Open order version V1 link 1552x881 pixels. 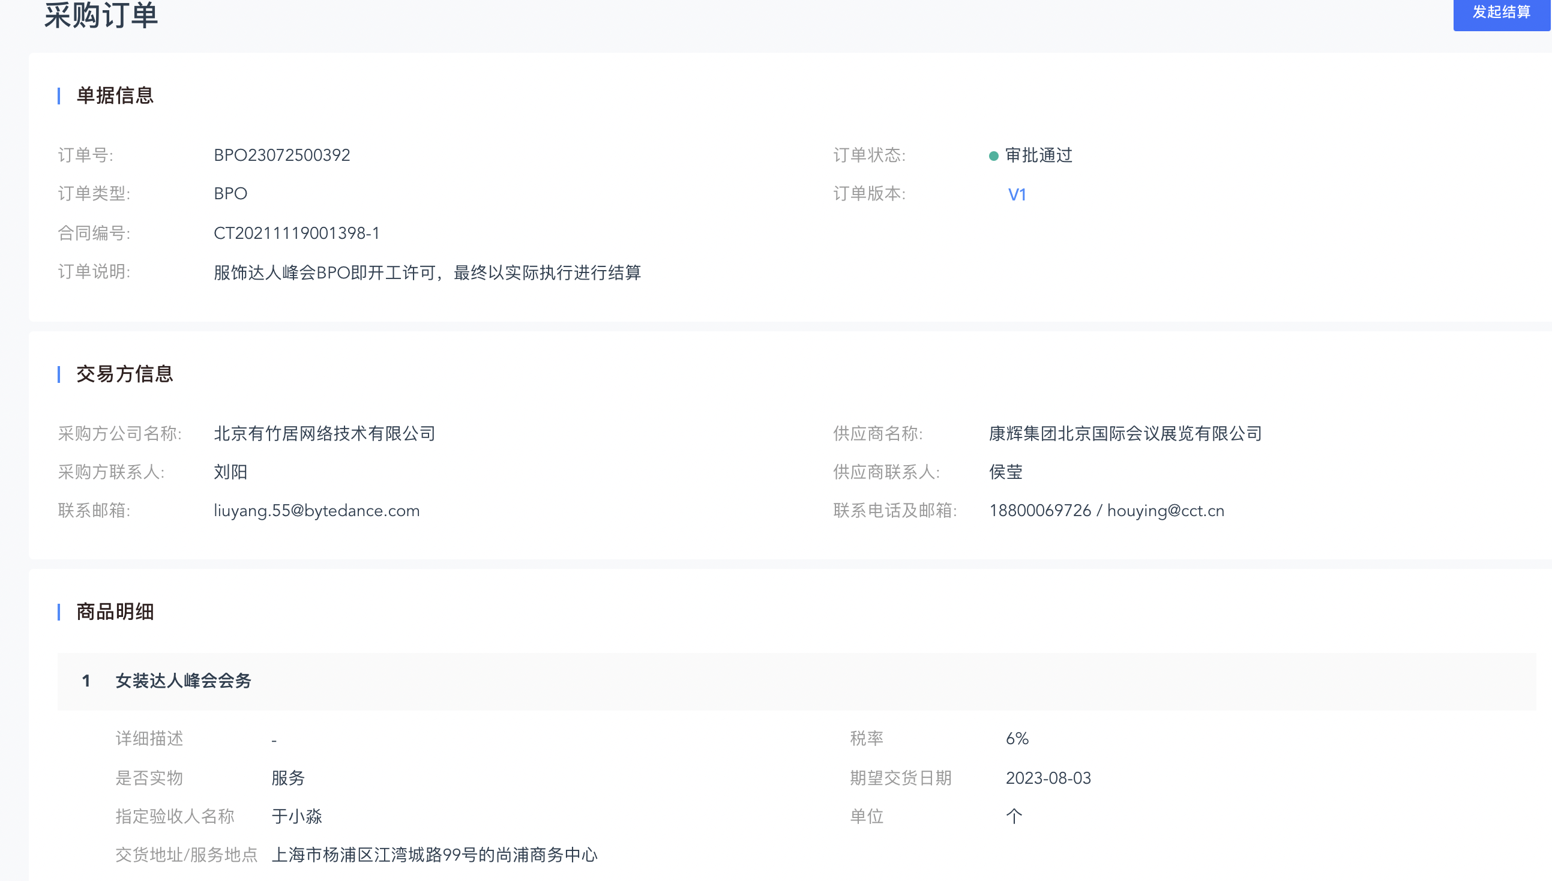(1017, 195)
